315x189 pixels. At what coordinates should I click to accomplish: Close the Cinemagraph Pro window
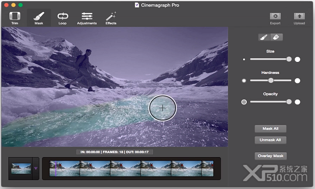6,5
